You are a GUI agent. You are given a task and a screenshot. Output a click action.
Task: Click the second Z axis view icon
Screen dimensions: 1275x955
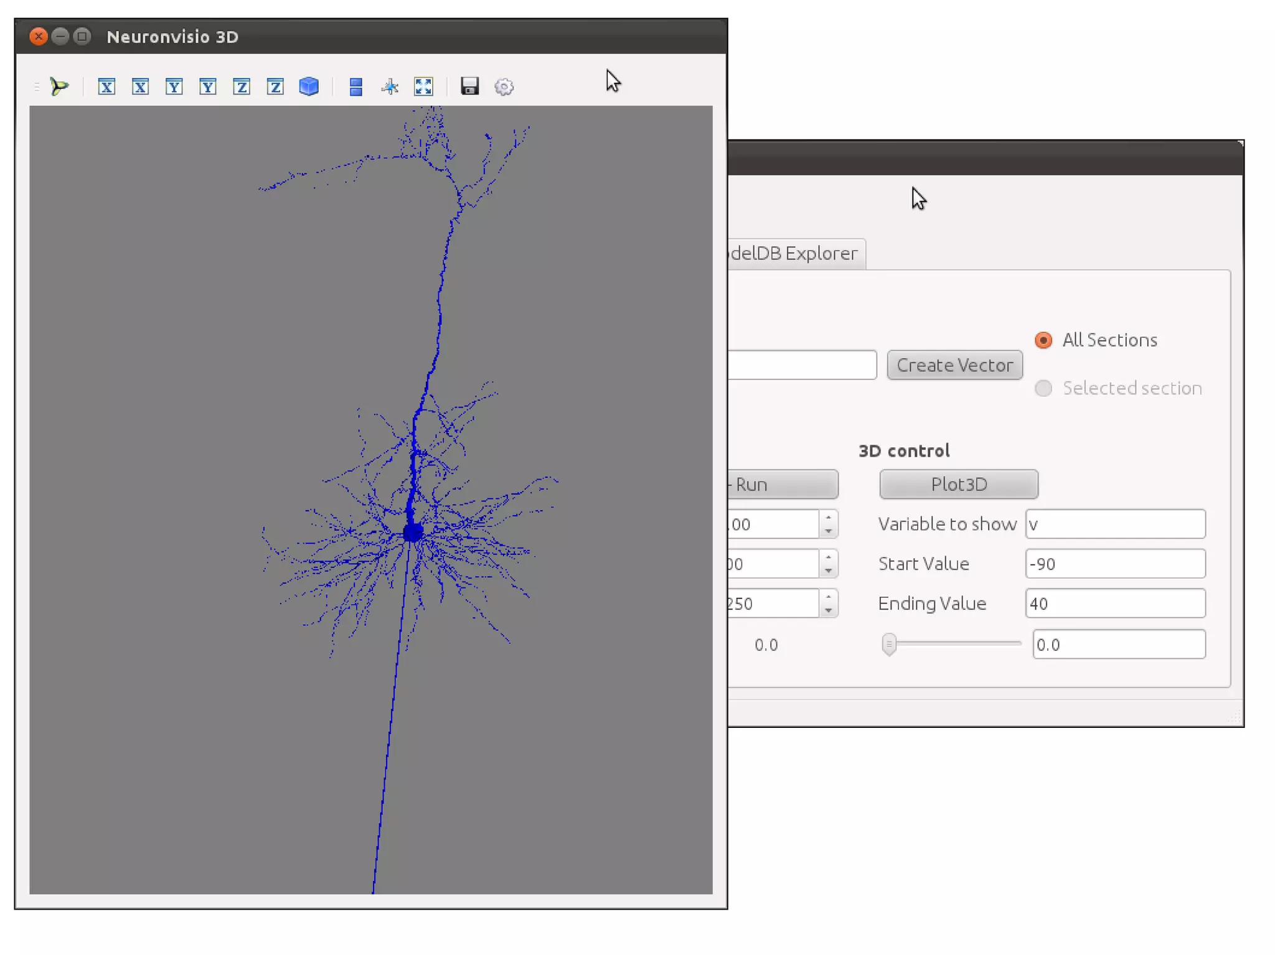[x=275, y=86]
